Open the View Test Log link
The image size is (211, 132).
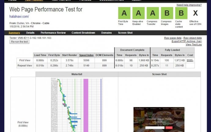pos(194,45)
